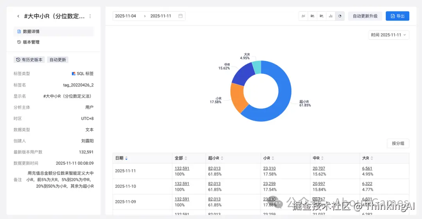The width and height of the screenshot is (422, 219).
Task: Open the 82,013 超小R link for 2025-11-09
Action: pos(214,199)
